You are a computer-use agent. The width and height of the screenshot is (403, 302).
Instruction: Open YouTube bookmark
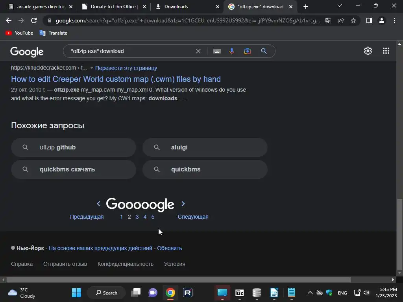[19, 33]
